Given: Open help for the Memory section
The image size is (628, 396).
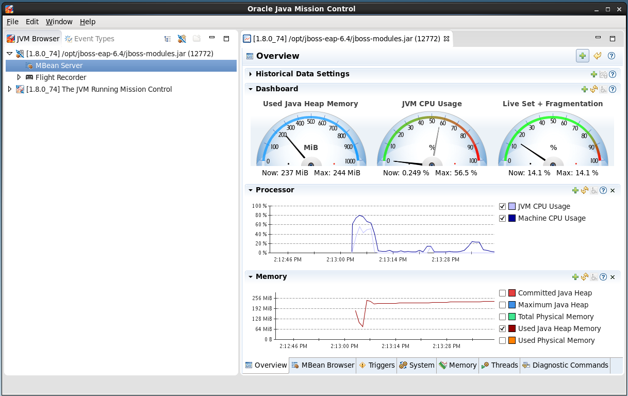Looking at the screenshot, I should [603, 277].
